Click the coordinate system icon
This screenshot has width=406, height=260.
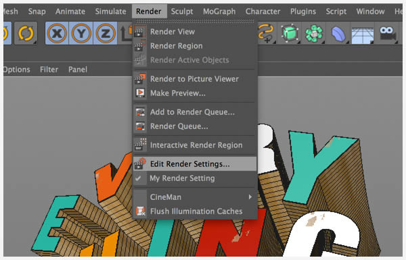[x=126, y=33]
